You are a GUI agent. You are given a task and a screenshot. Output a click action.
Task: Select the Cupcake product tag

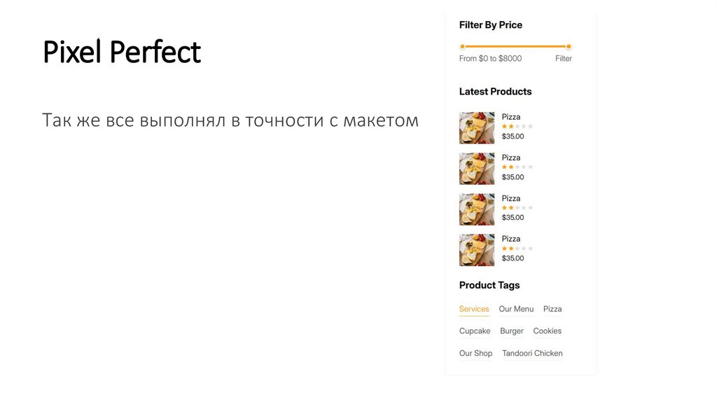point(475,331)
